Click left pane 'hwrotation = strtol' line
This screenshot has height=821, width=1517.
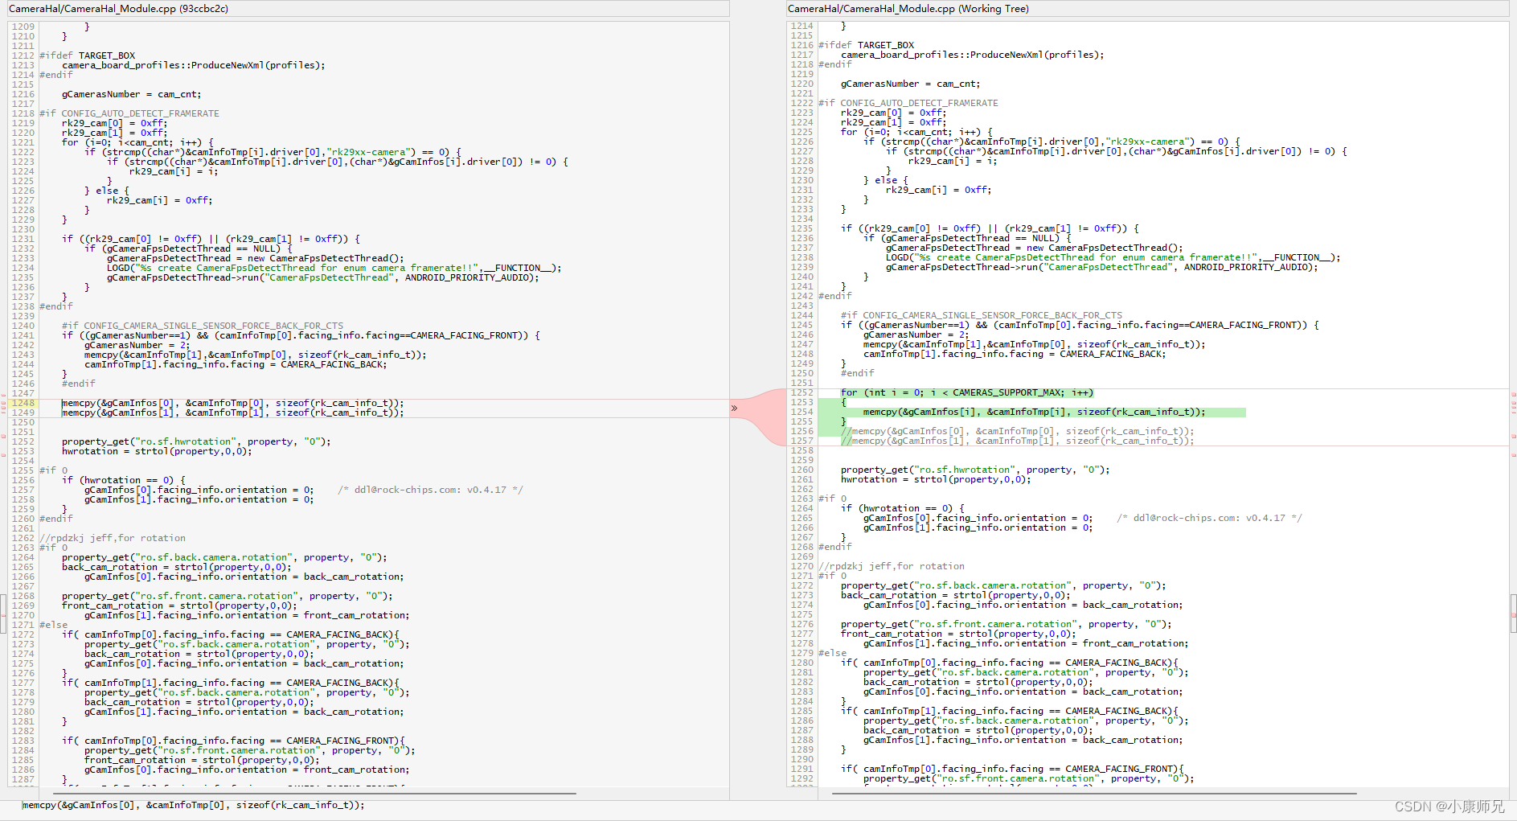[x=157, y=451]
